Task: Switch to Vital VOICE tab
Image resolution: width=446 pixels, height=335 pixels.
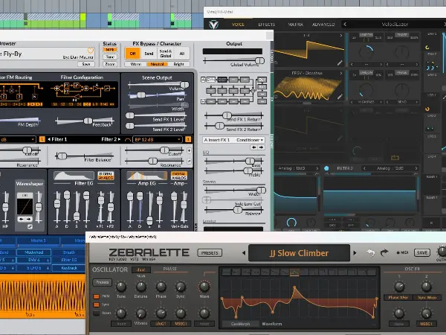Action: coord(238,25)
